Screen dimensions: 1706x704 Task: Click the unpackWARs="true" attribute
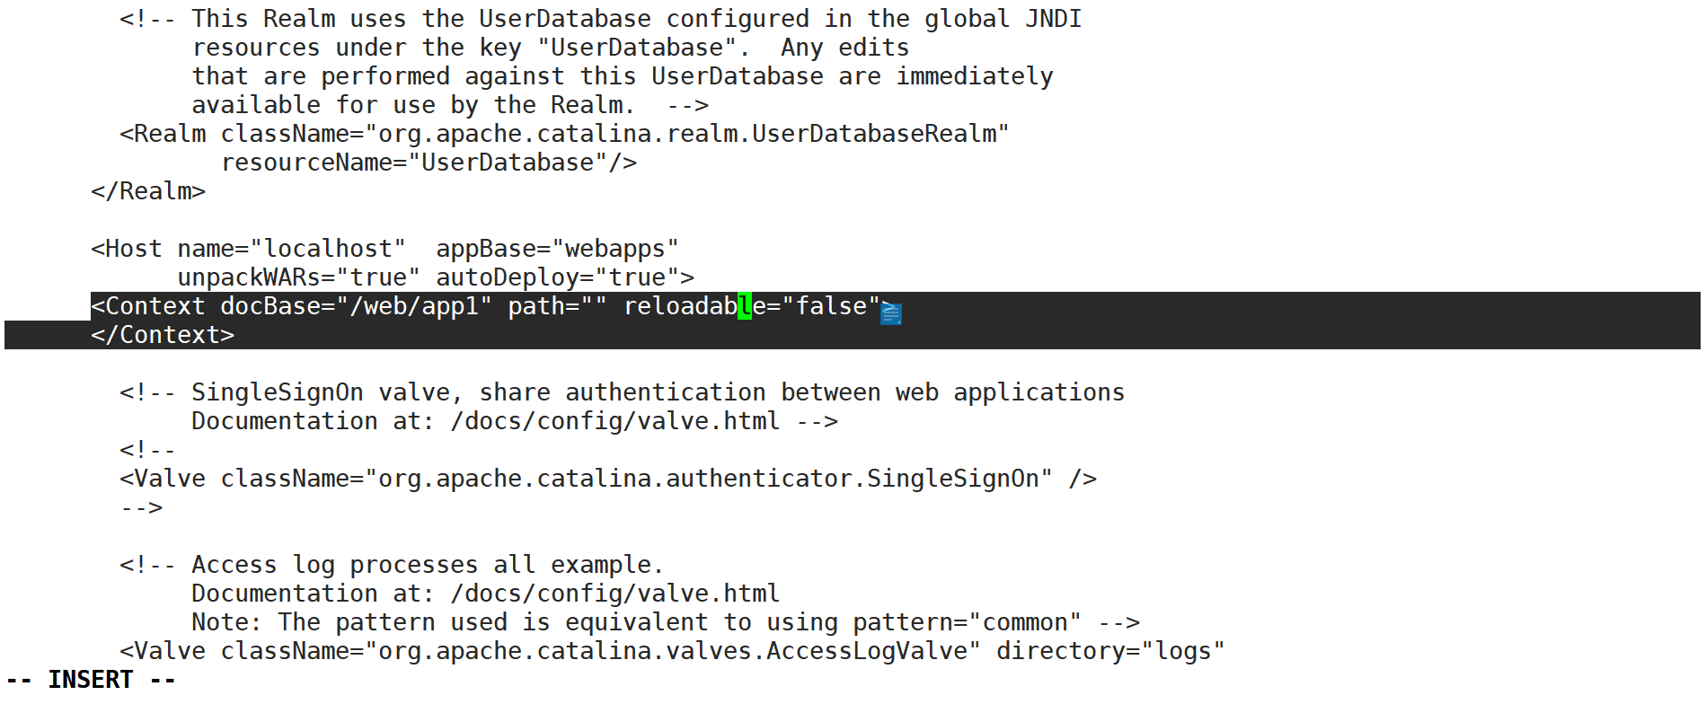[x=298, y=277]
